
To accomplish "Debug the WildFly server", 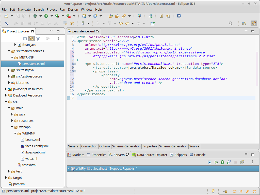I will (x=216, y=162).
